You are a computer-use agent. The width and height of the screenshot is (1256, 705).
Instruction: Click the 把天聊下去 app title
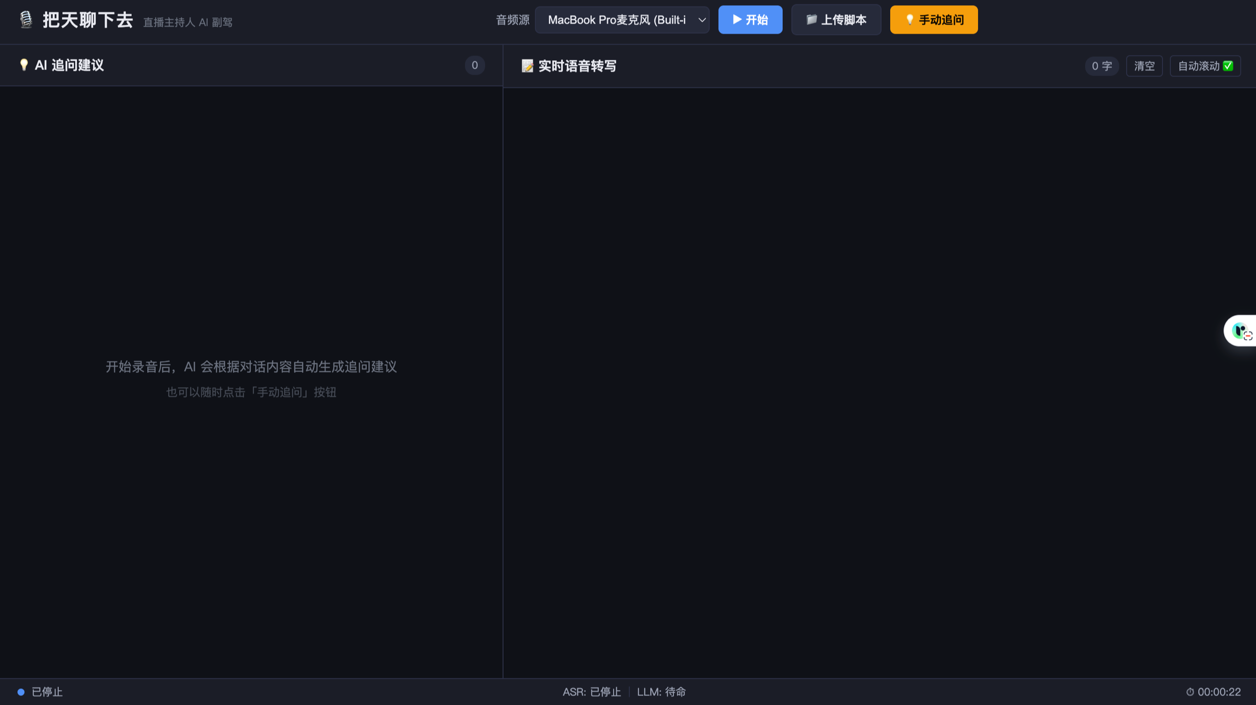(x=88, y=20)
